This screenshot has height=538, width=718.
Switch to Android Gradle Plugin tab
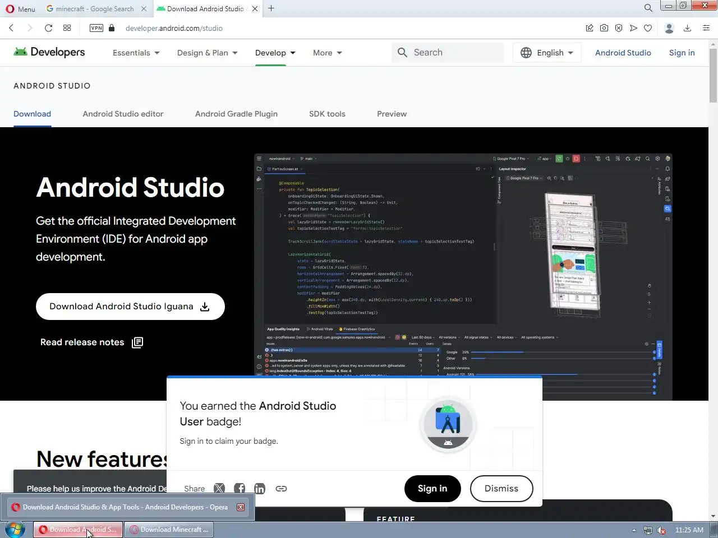coord(236,114)
